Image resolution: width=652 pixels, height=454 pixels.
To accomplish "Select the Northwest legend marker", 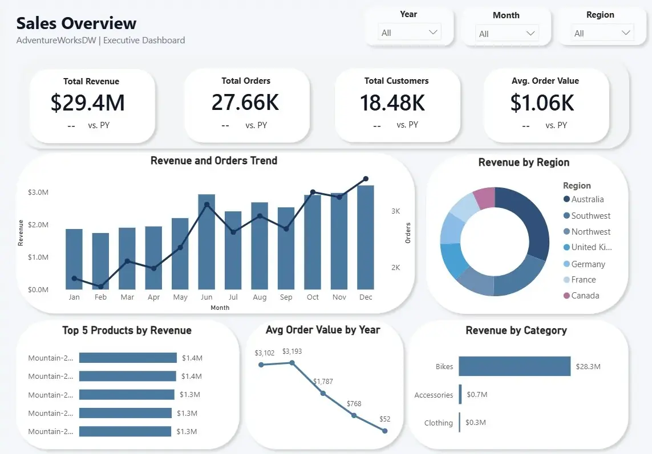I will click(x=566, y=231).
